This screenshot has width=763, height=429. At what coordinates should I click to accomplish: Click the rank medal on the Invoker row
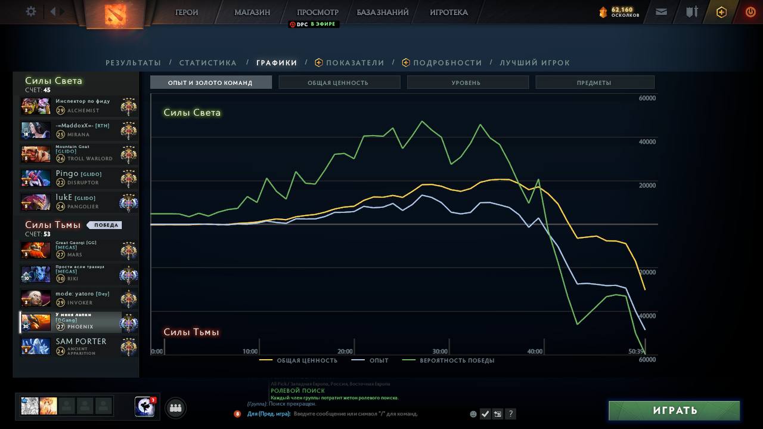pos(129,298)
